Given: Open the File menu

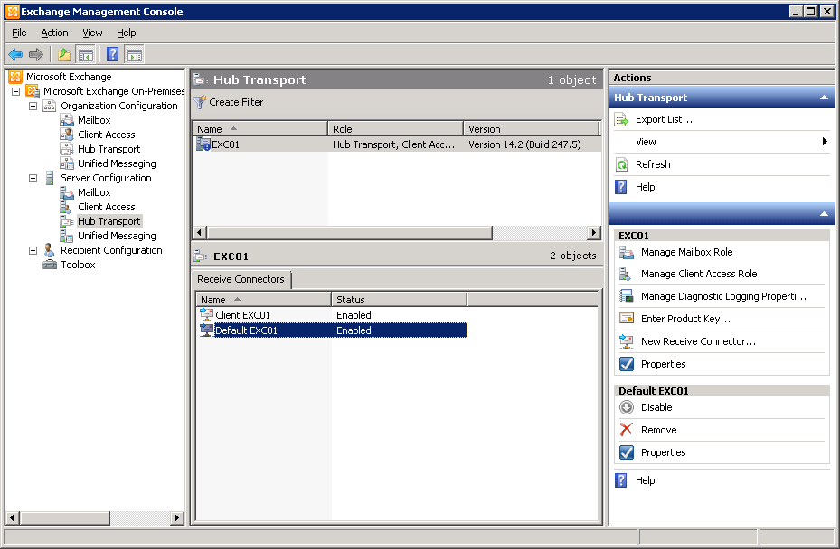Looking at the screenshot, I should [19, 33].
